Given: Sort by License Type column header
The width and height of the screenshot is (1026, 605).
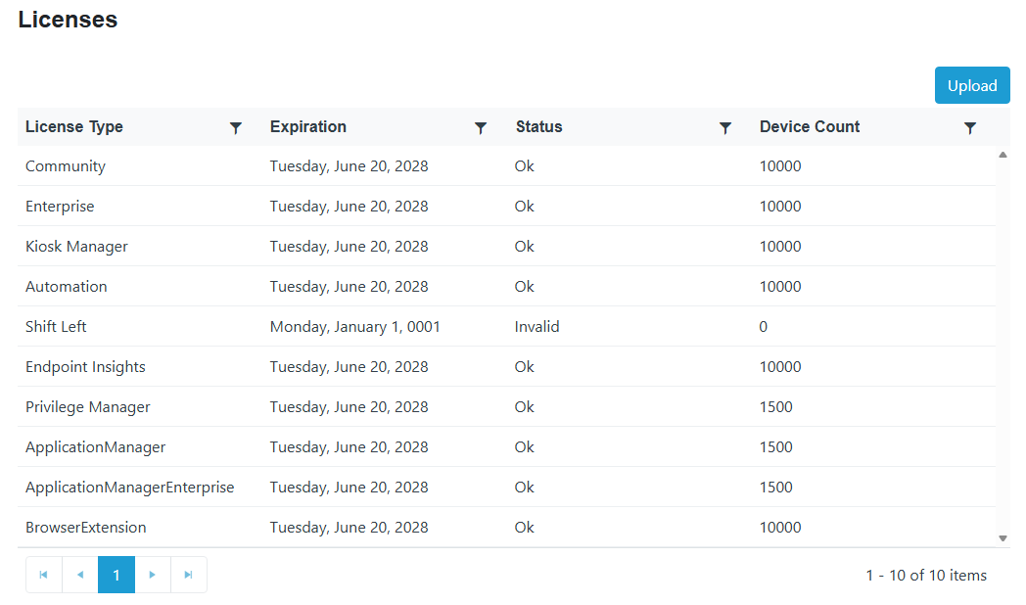Looking at the screenshot, I should pyautogui.click(x=74, y=126).
